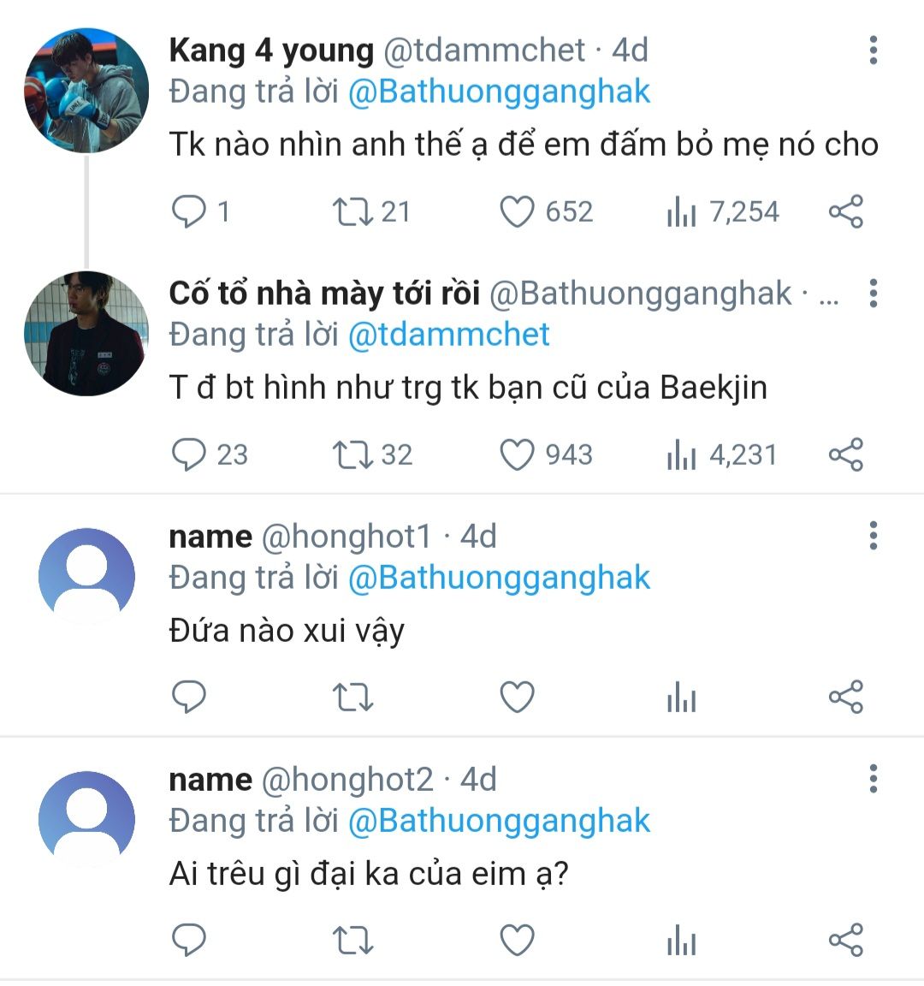Share the tweet mentioning Baekjin

845,454
